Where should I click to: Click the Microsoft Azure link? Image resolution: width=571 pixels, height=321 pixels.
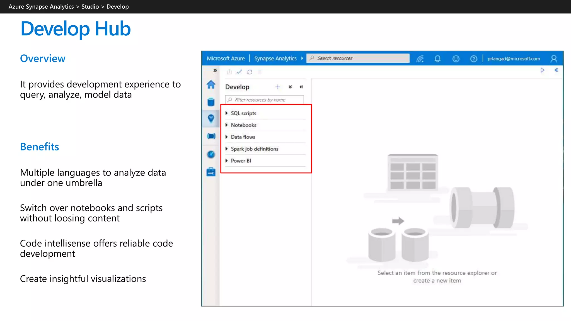point(226,59)
